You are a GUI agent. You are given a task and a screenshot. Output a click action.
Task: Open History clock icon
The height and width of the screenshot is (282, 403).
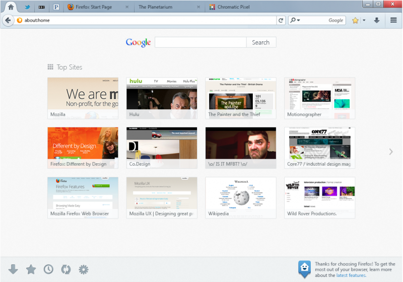(48, 269)
